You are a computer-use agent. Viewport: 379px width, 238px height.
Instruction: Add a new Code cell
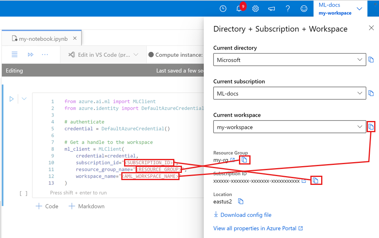(47, 206)
